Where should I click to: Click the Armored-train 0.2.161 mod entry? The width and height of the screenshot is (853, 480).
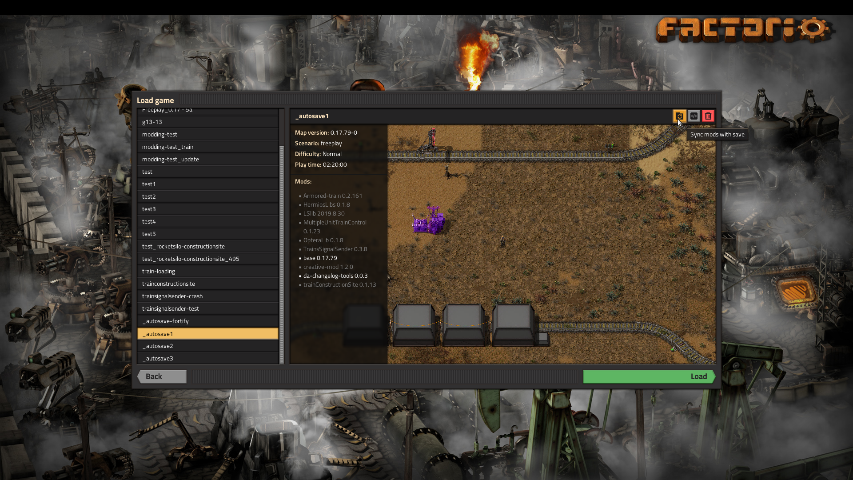click(x=333, y=196)
